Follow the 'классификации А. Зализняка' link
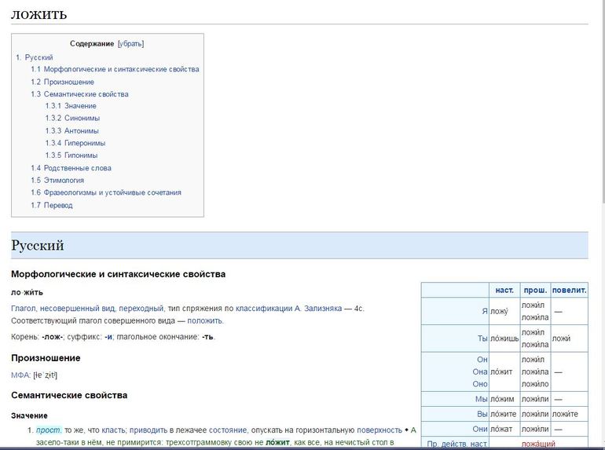This screenshot has height=450, width=605. (288, 309)
